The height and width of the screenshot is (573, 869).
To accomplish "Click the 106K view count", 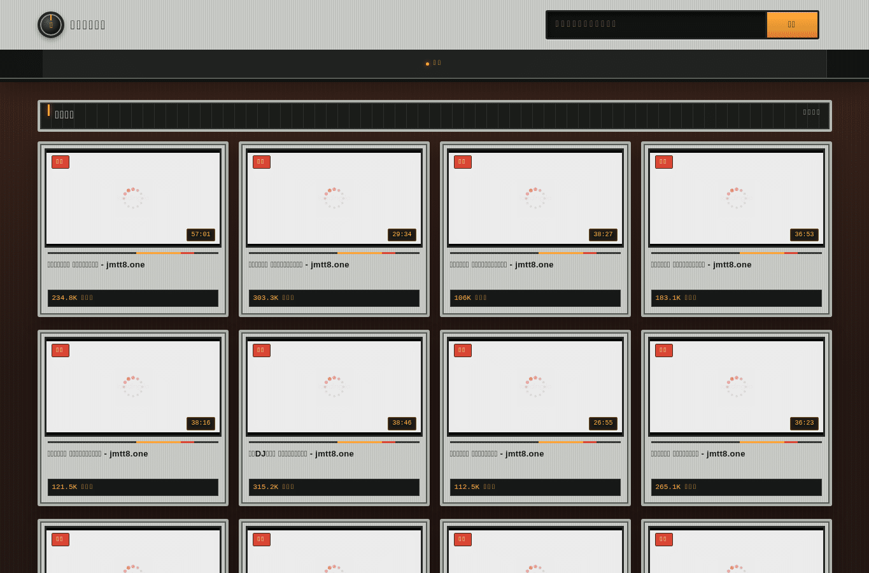I will click(470, 298).
